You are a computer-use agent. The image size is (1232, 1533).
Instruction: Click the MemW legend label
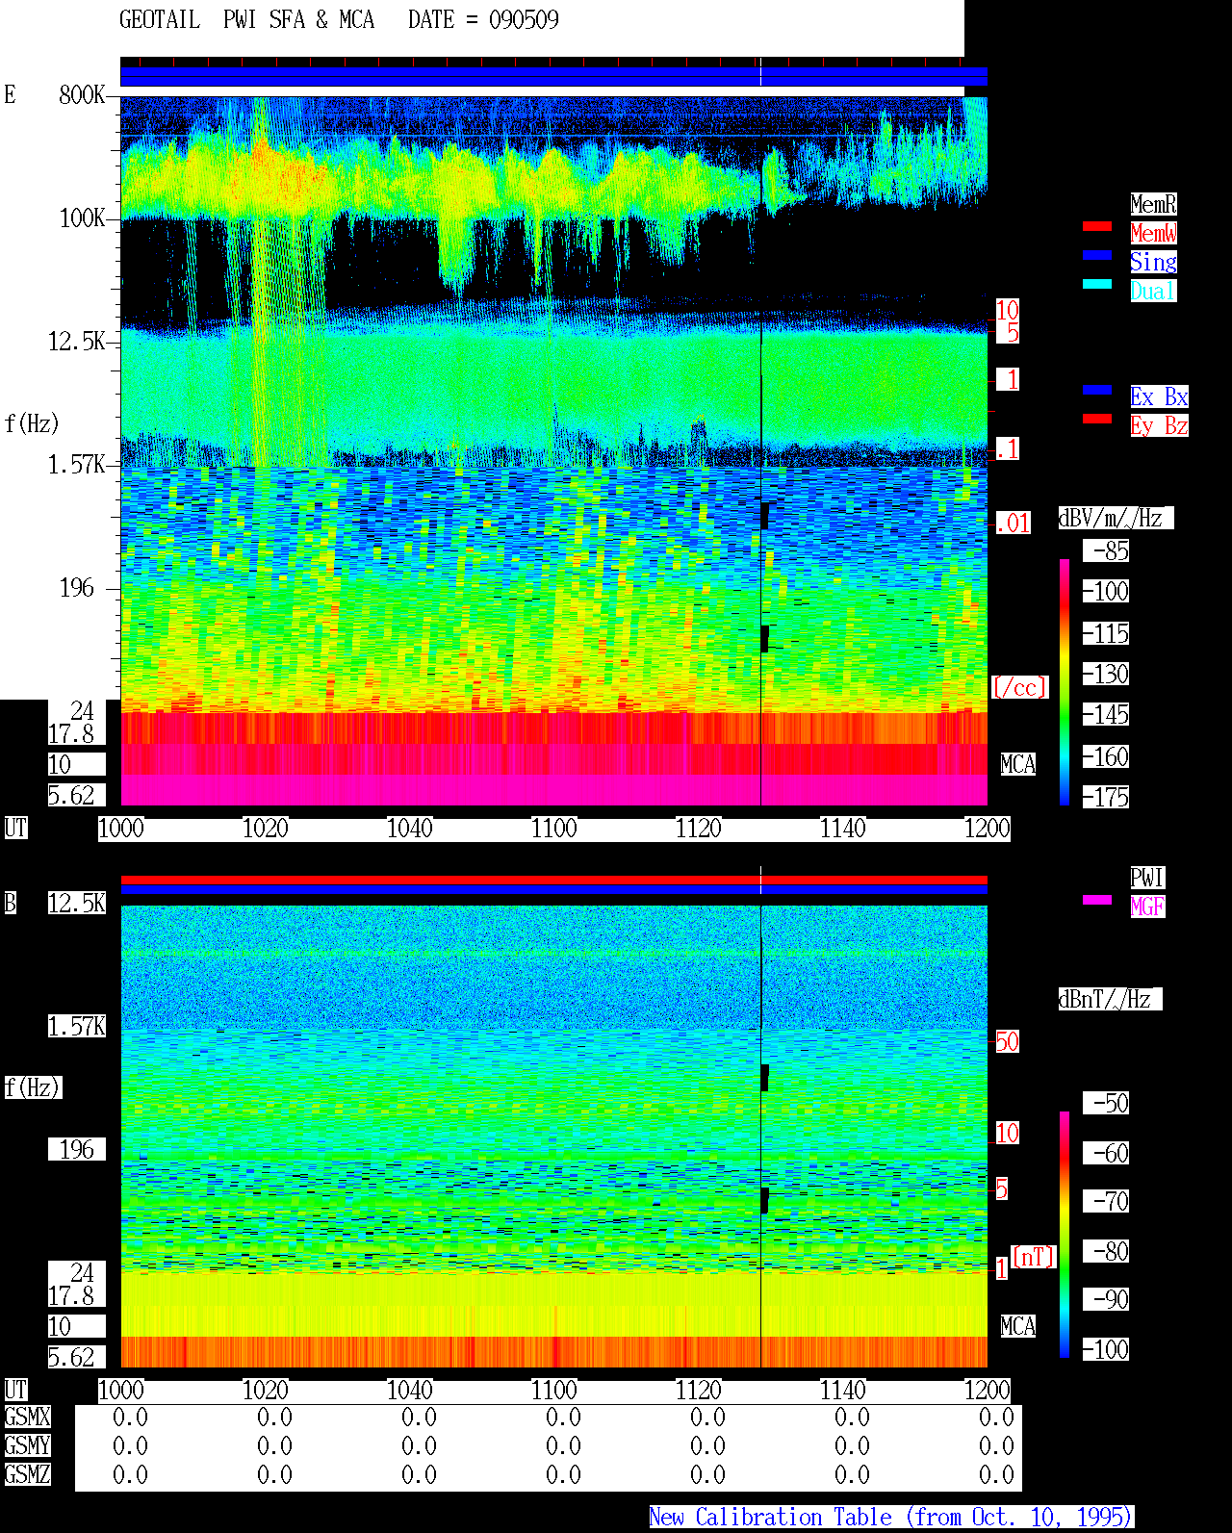click(x=1153, y=233)
